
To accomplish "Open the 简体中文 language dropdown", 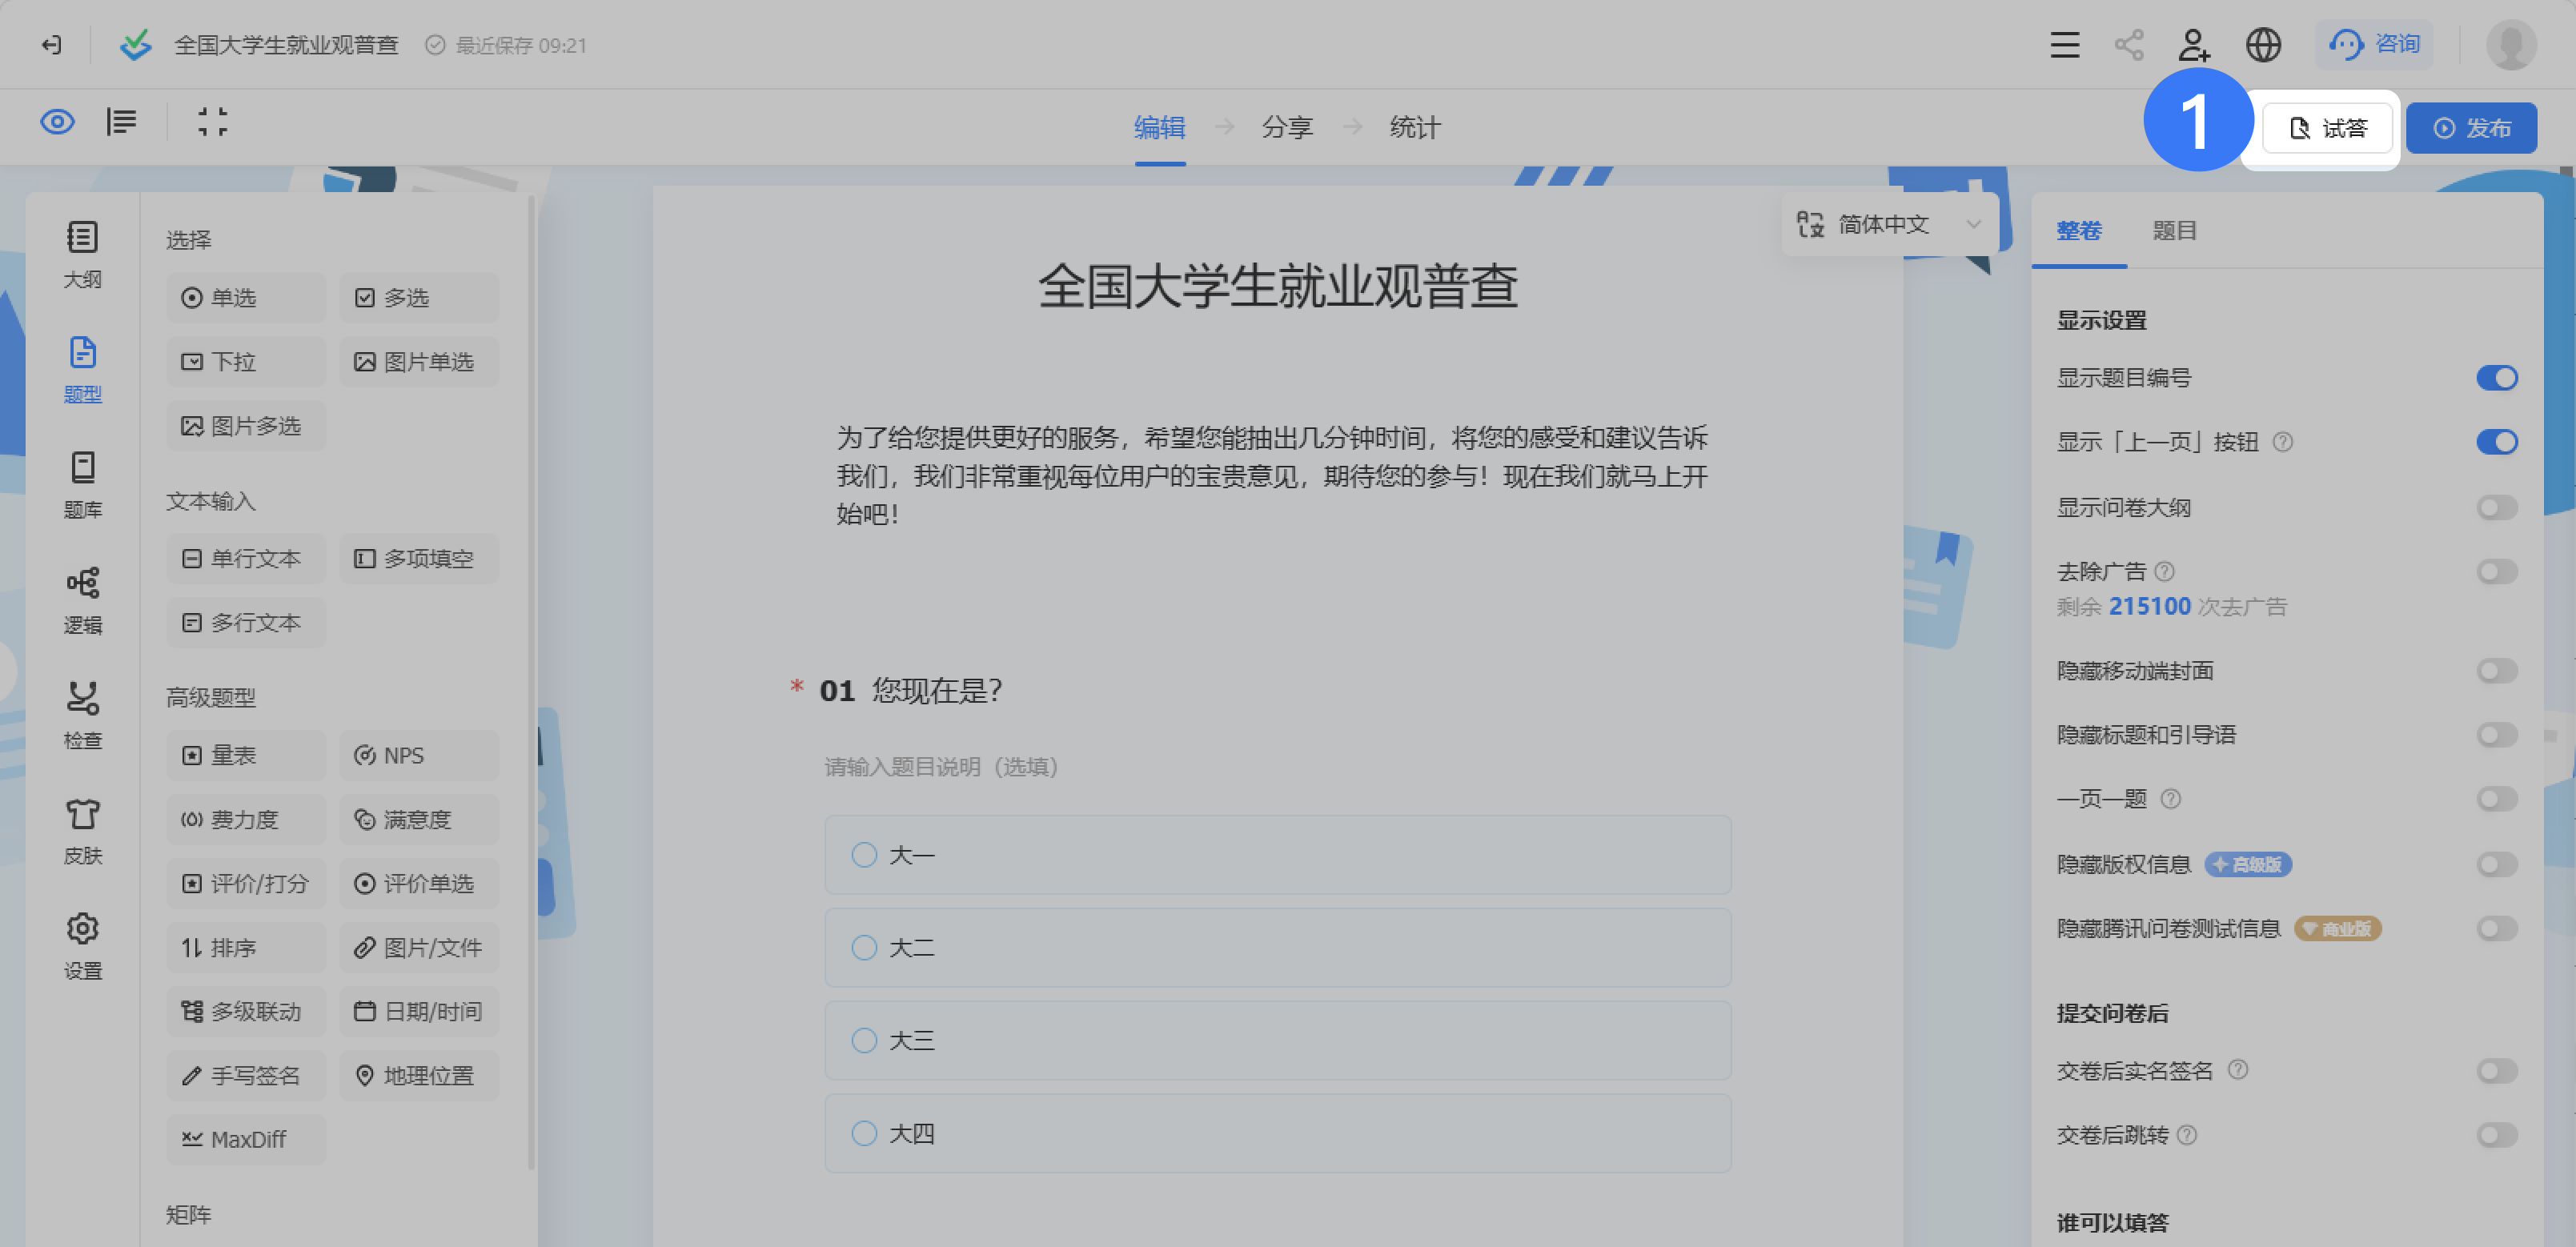I will (1889, 224).
